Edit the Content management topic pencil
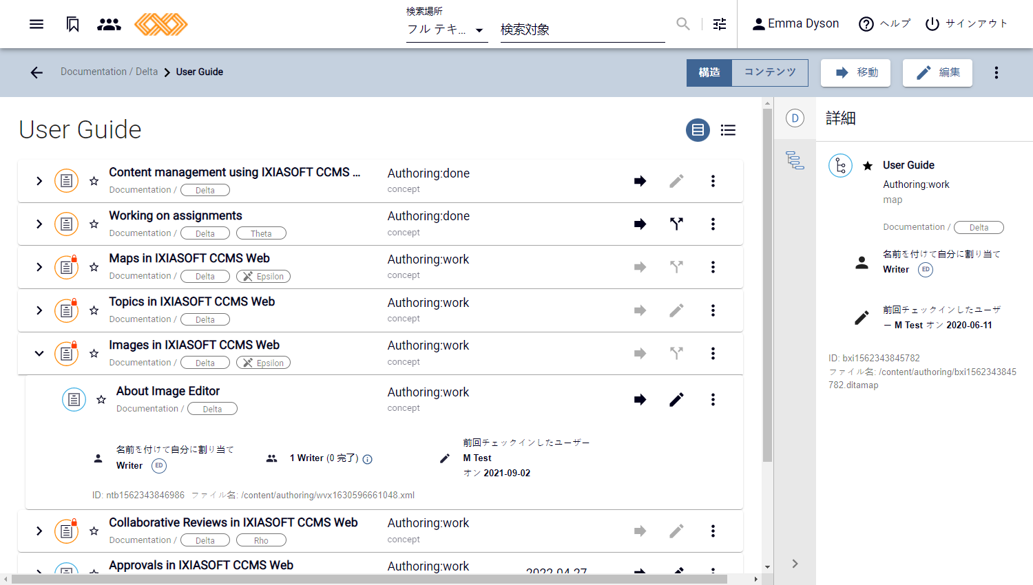This screenshot has height=585, width=1033. point(676,181)
